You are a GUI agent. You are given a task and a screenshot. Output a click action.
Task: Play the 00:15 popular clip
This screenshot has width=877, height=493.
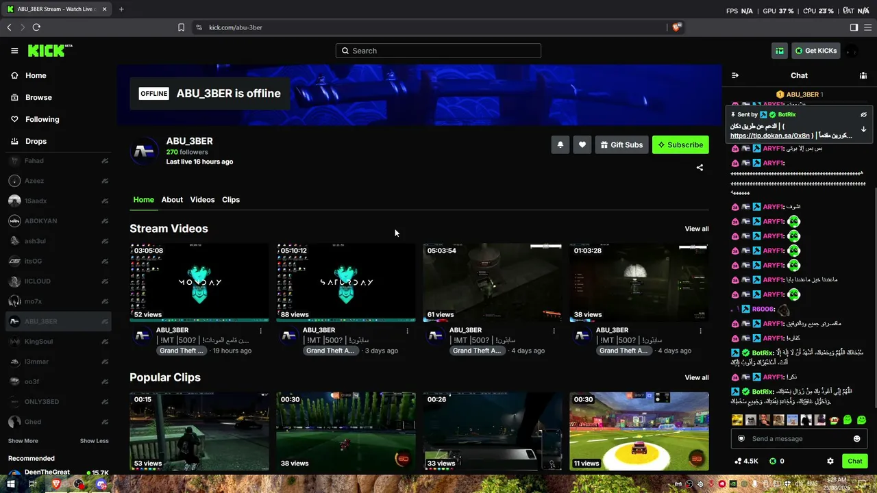199,431
